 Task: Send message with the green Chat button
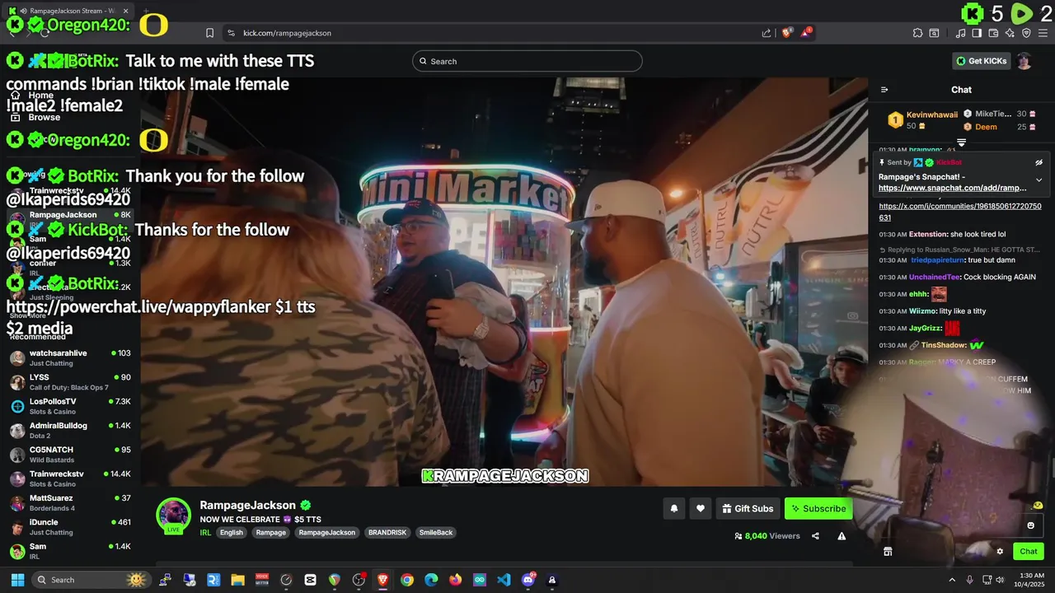[1029, 552]
